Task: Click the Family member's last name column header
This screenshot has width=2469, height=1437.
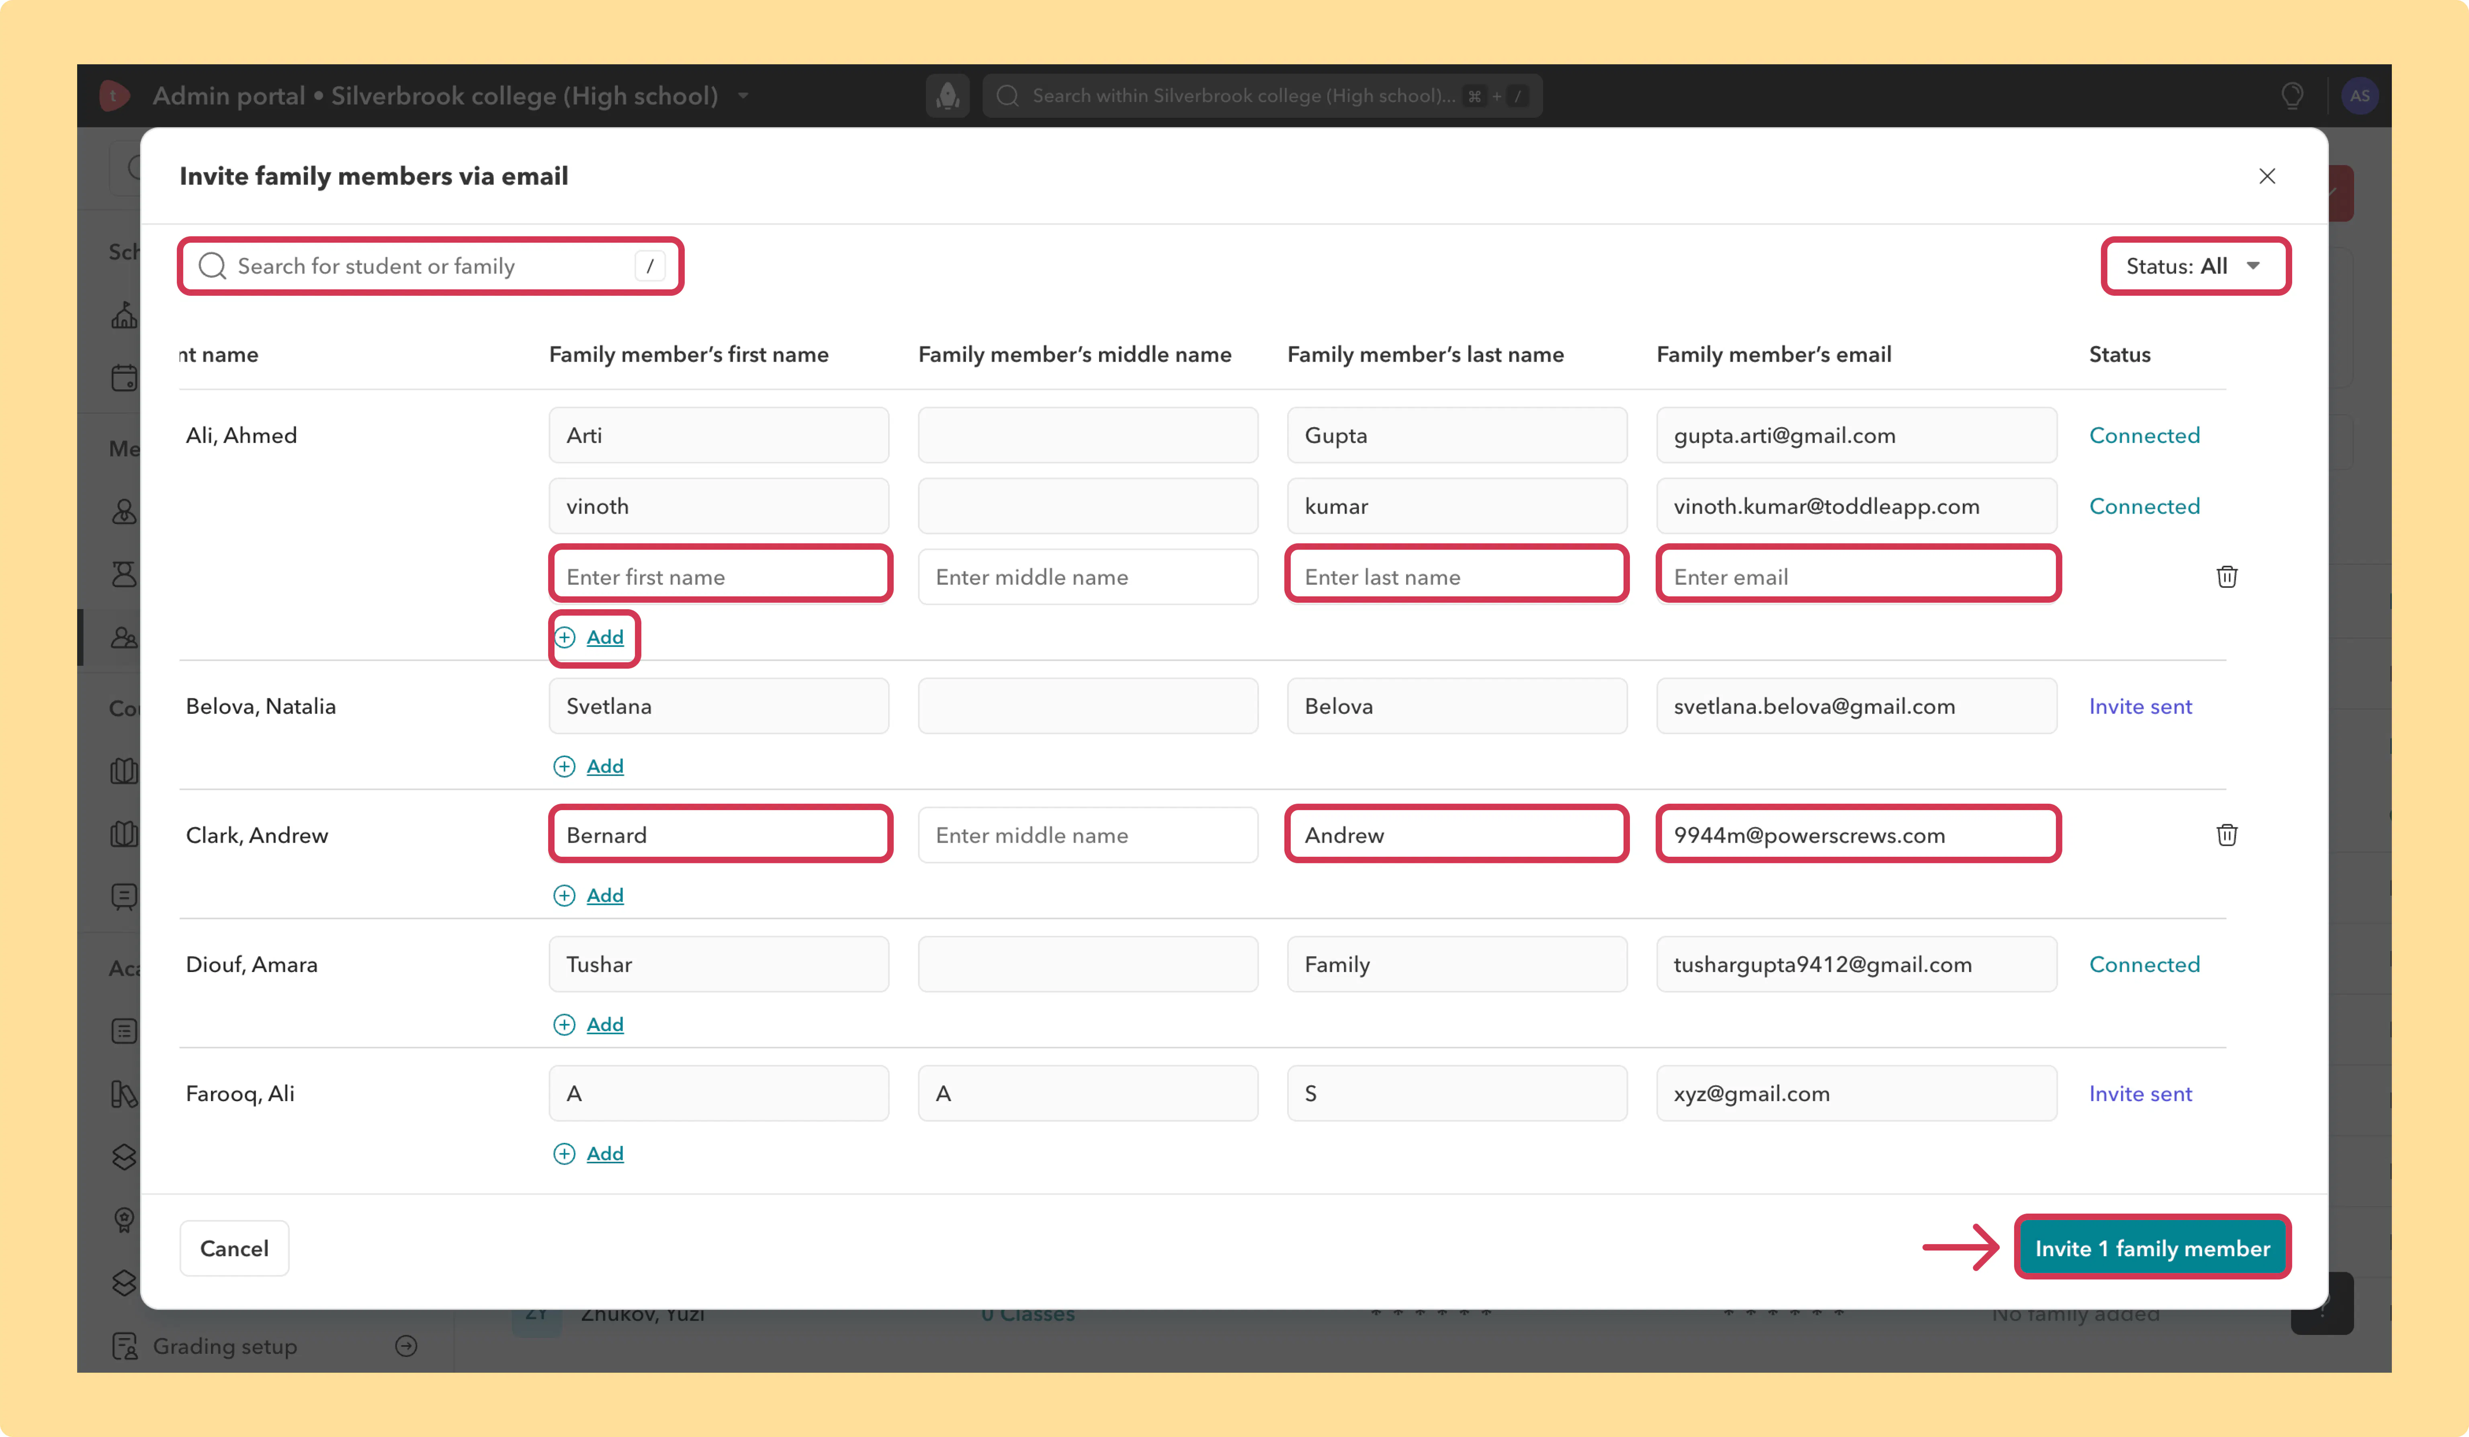Action: [1425, 354]
